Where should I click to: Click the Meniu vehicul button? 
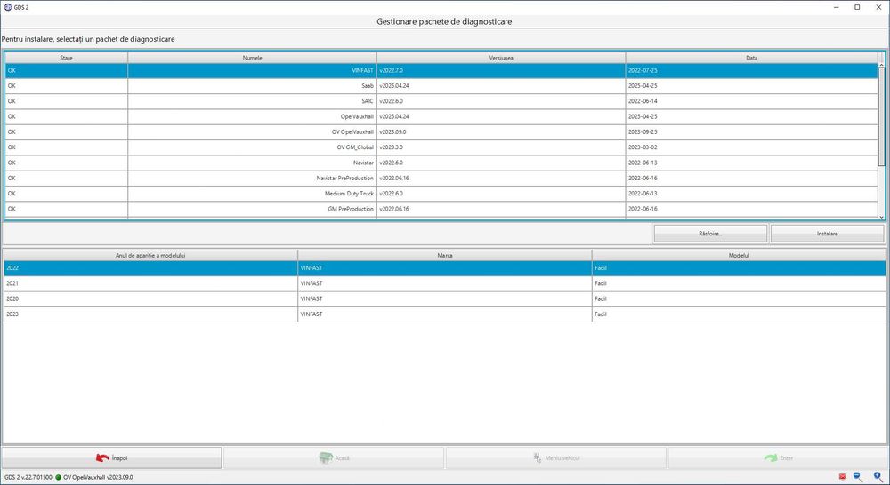coord(556,457)
